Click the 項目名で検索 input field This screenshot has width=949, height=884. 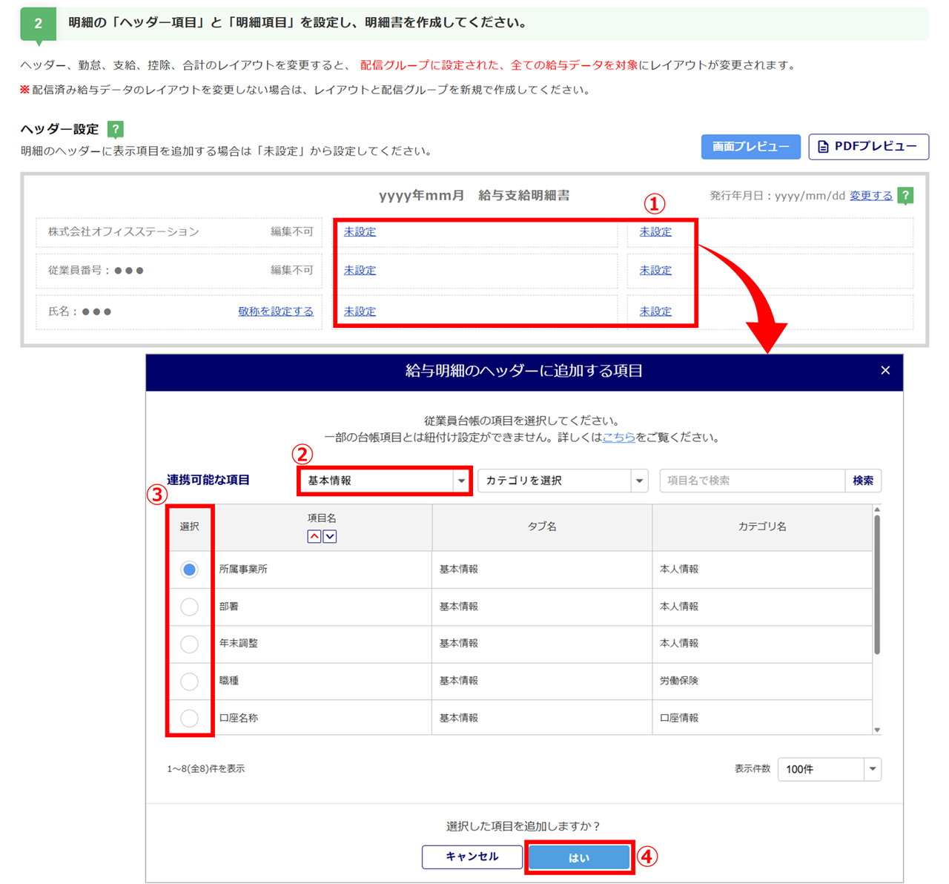(x=752, y=481)
